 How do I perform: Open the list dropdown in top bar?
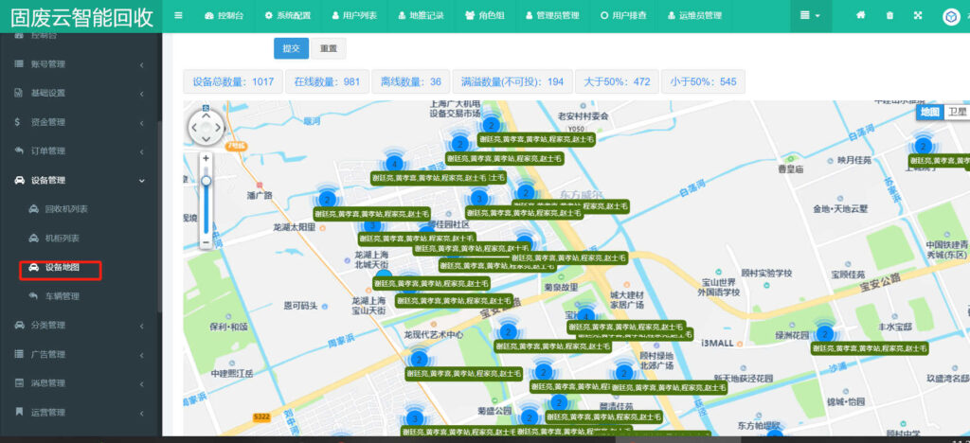810,15
